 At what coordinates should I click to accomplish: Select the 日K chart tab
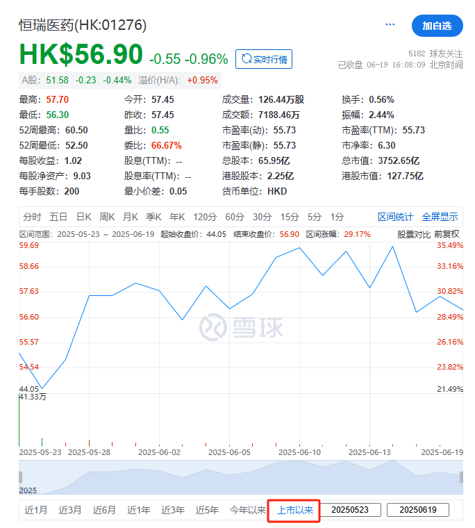(x=83, y=217)
